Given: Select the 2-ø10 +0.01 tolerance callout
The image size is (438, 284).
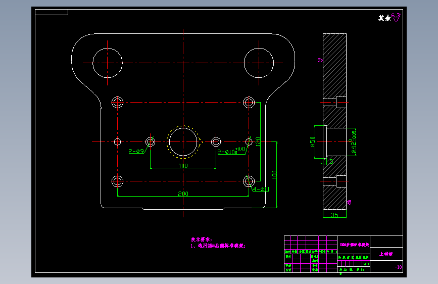Looking at the screenshot, I should coord(231,151).
